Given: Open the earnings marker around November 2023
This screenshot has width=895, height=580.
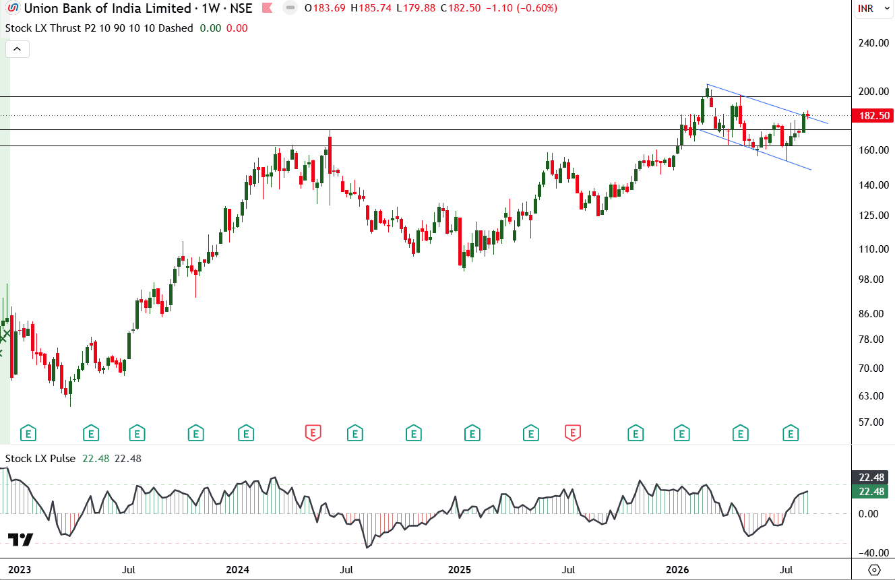Looking at the screenshot, I should coord(196,432).
